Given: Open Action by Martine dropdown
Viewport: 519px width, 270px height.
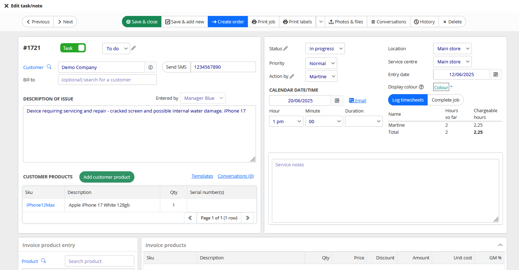Looking at the screenshot, I should click(x=321, y=76).
